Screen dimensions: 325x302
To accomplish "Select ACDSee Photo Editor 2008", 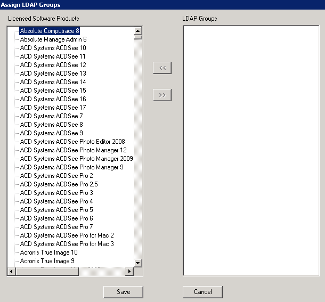I will point(72,142).
